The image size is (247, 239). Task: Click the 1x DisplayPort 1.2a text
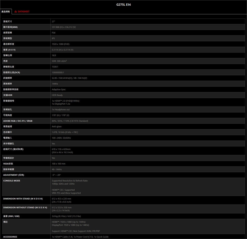click(x=61, y=104)
